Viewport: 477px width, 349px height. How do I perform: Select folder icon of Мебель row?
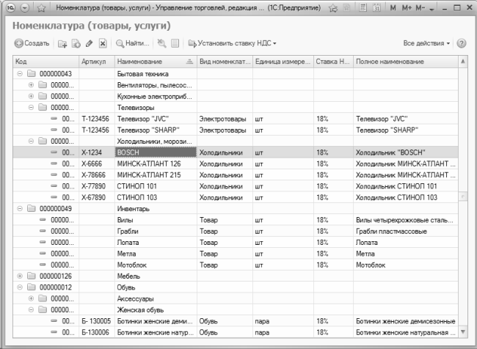(x=32, y=276)
